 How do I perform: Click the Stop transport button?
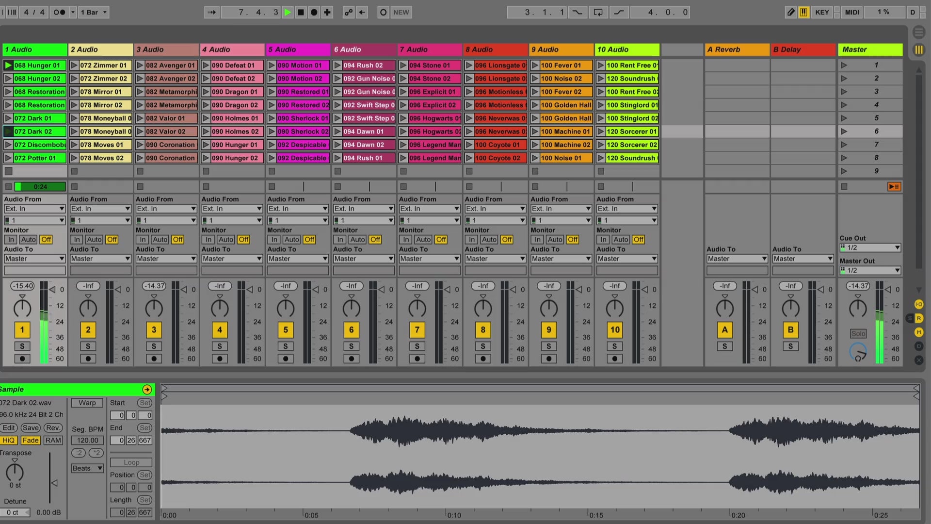pos(301,12)
